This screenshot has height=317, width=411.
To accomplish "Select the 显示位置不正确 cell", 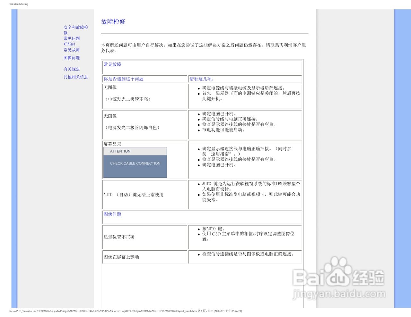I will click(x=145, y=237).
